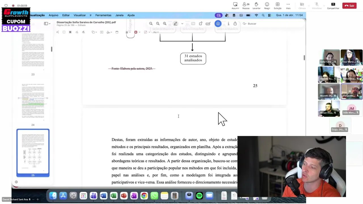The height and width of the screenshot is (204, 363).
Task: Open Microsoft Word from the Dock
Action: click(104, 195)
